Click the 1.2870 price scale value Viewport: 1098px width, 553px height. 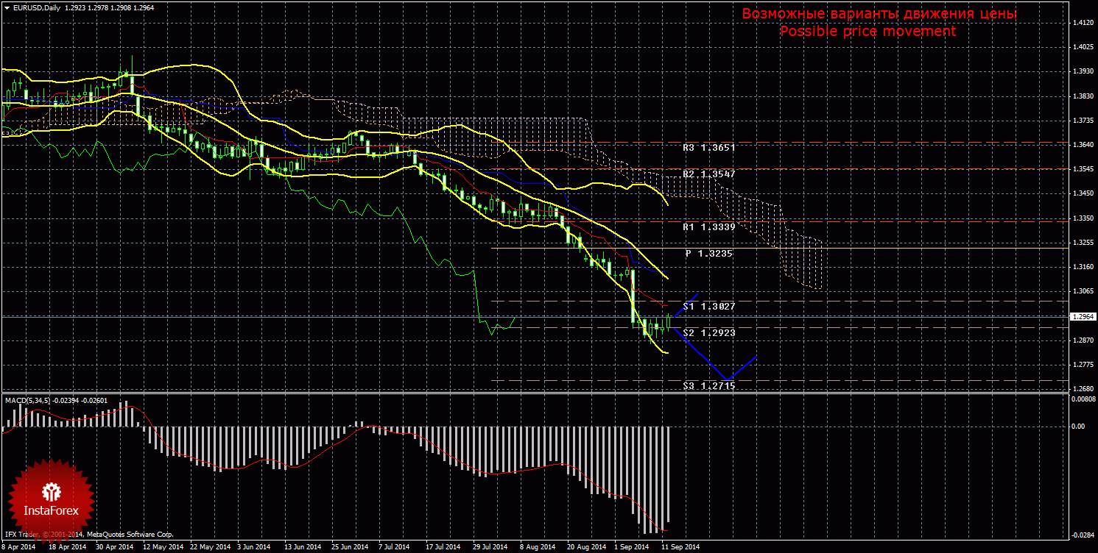pos(1083,340)
